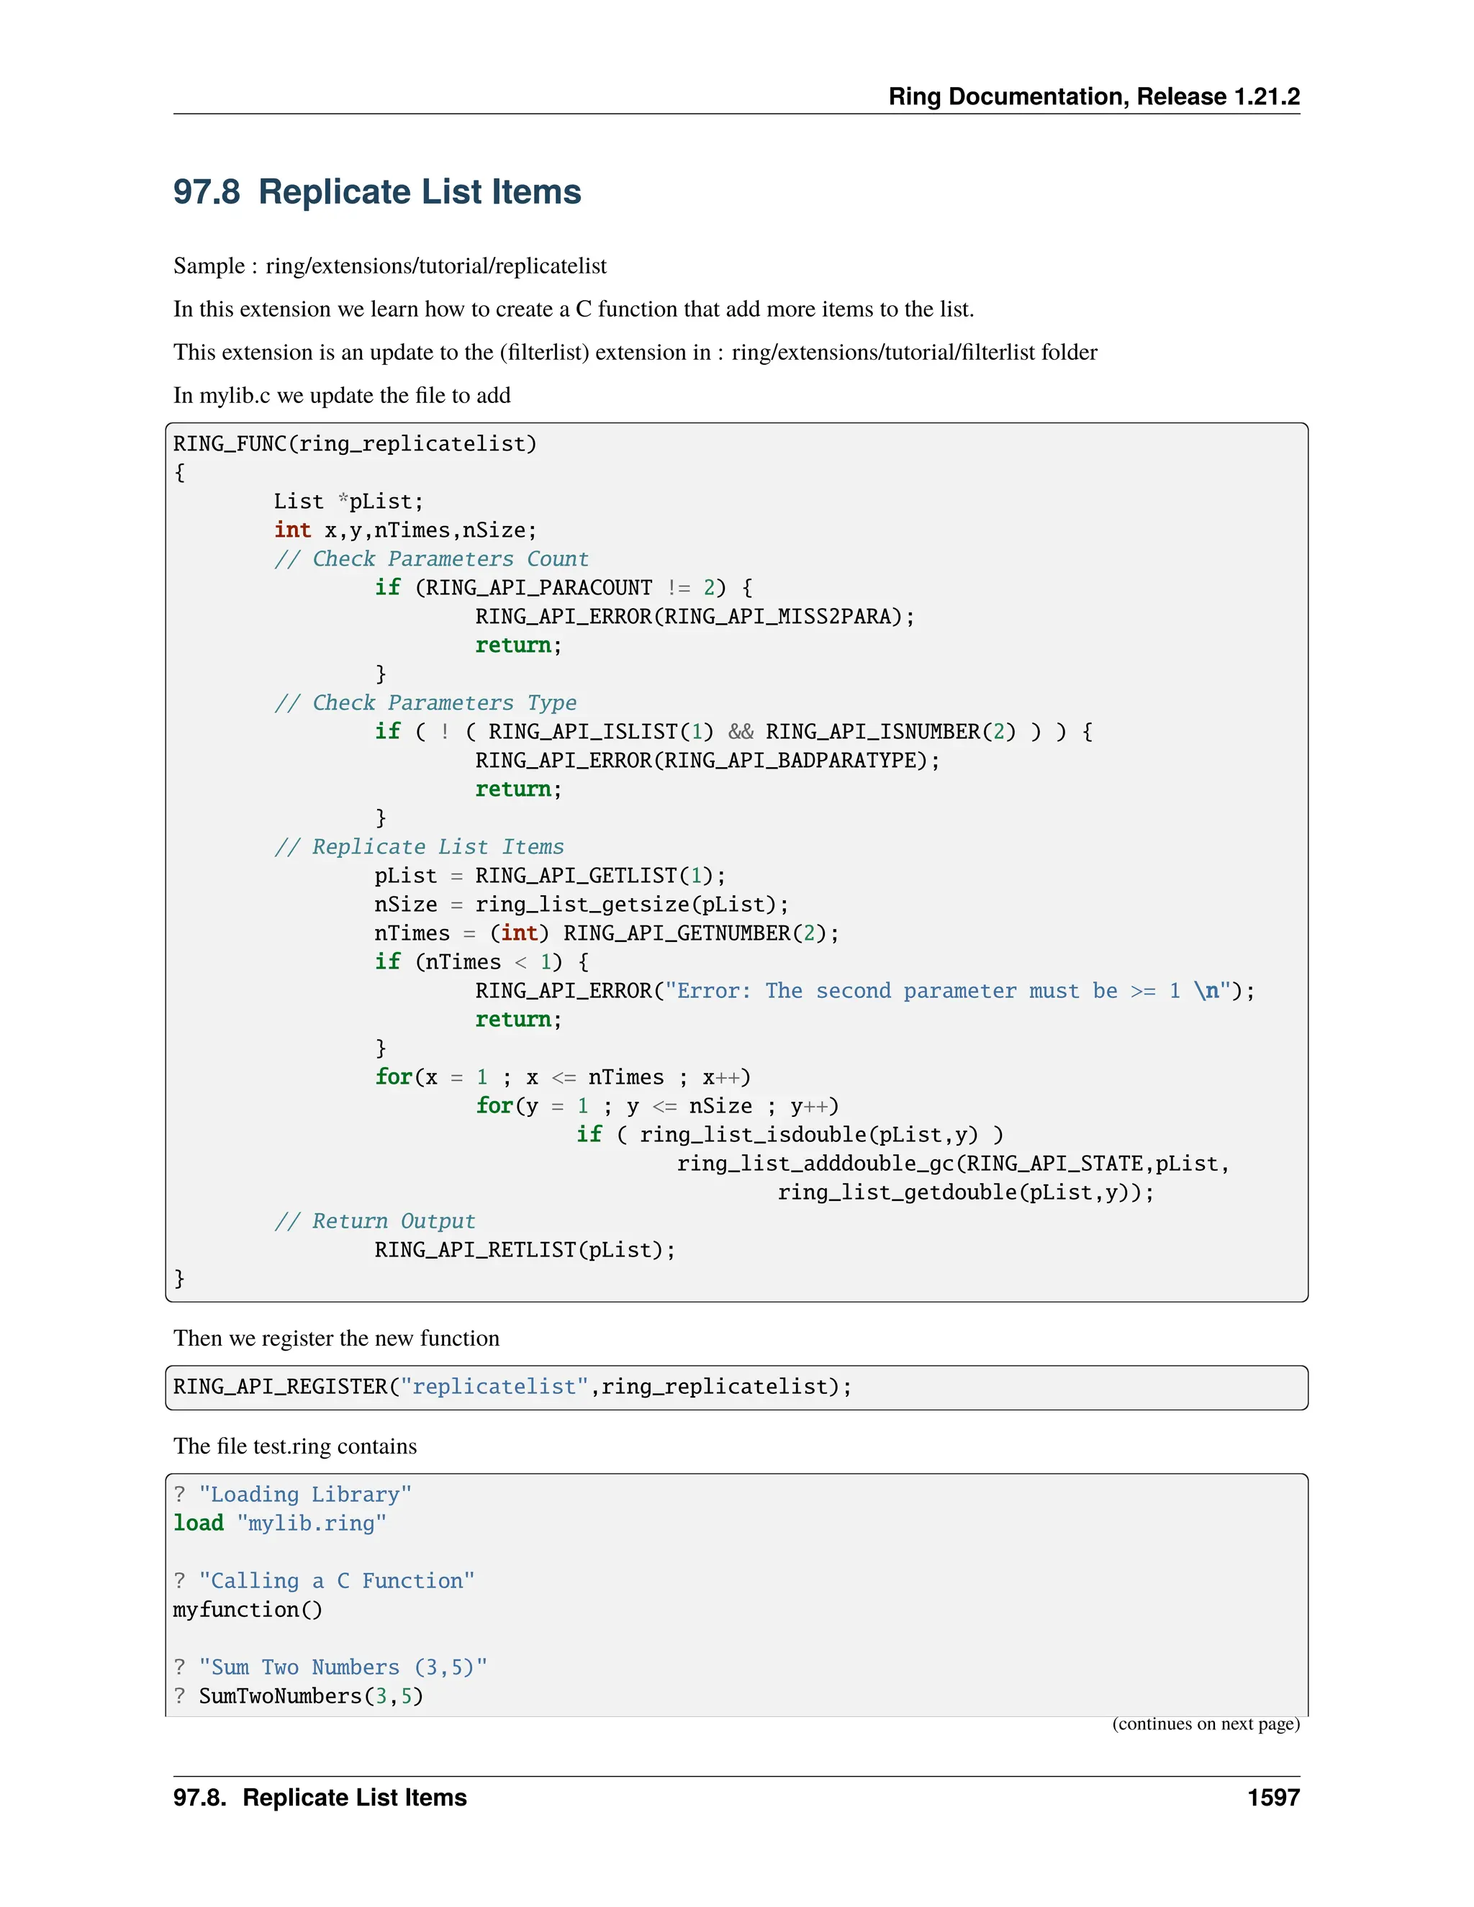
Task: Click the '// Check Parameters Count' comment
Action: tap(431, 559)
